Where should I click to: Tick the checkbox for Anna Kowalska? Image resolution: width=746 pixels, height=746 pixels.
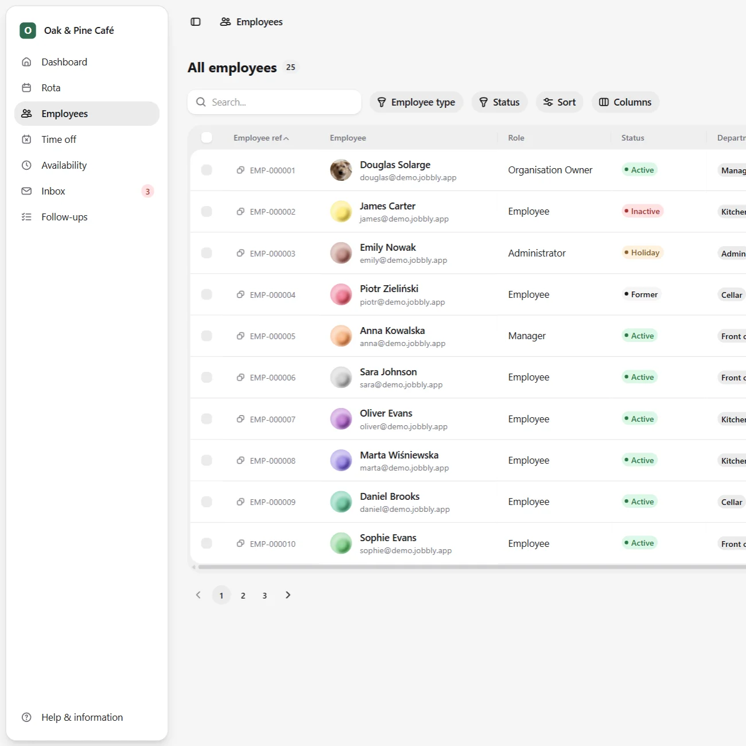(x=207, y=336)
